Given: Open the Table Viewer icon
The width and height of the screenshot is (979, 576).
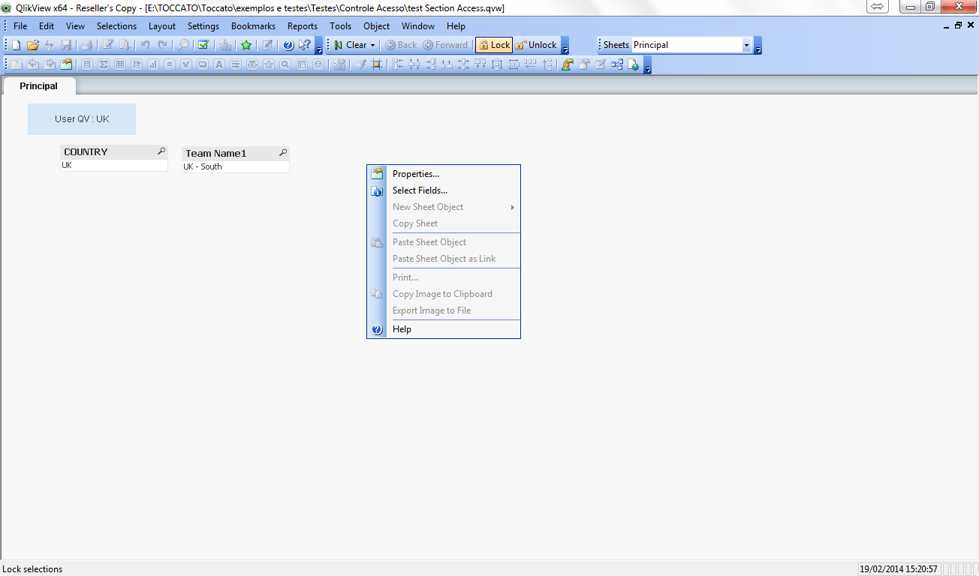Looking at the screenshot, I should tap(617, 64).
